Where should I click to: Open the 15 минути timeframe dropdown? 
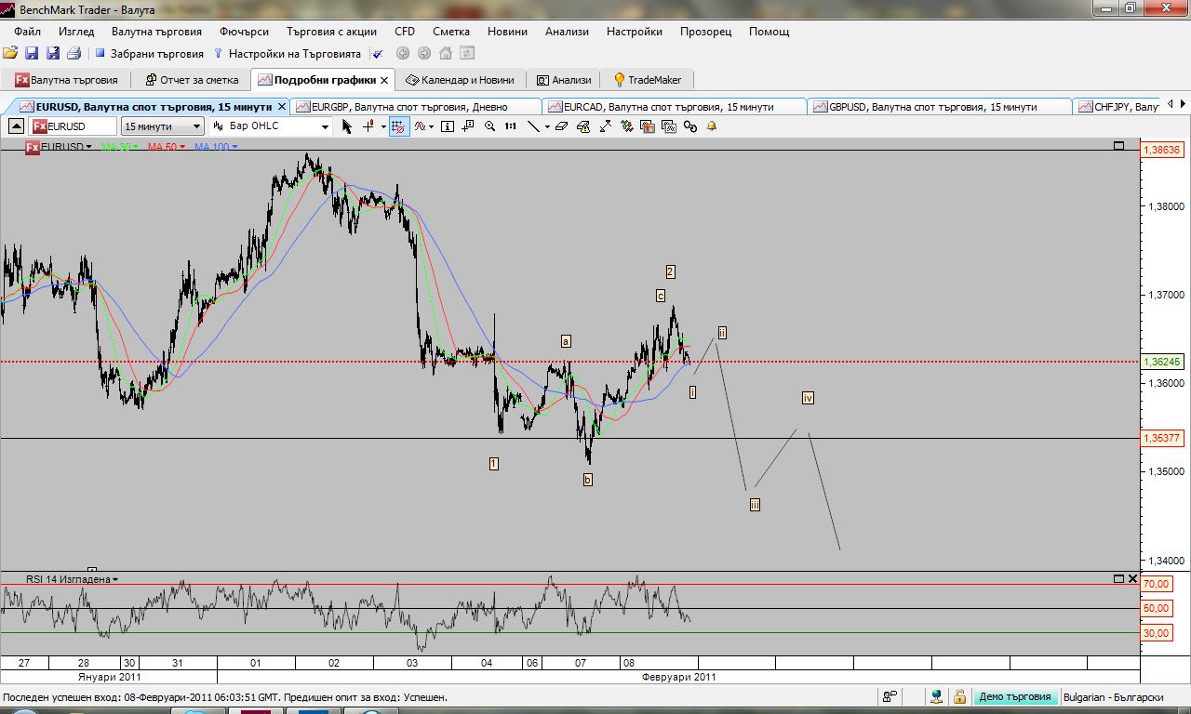click(163, 126)
